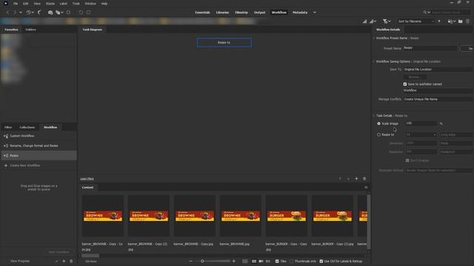
Task: Toggle Use Ctrl for Labels & Ratings
Action: coord(321,261)
